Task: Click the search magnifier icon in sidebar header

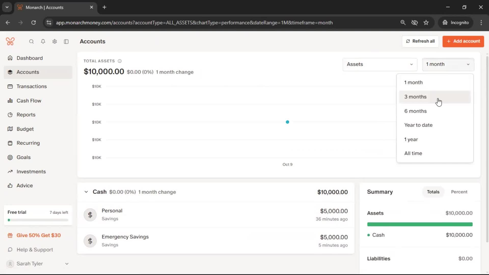Action: pyautogui.click(x=31, y=42)
